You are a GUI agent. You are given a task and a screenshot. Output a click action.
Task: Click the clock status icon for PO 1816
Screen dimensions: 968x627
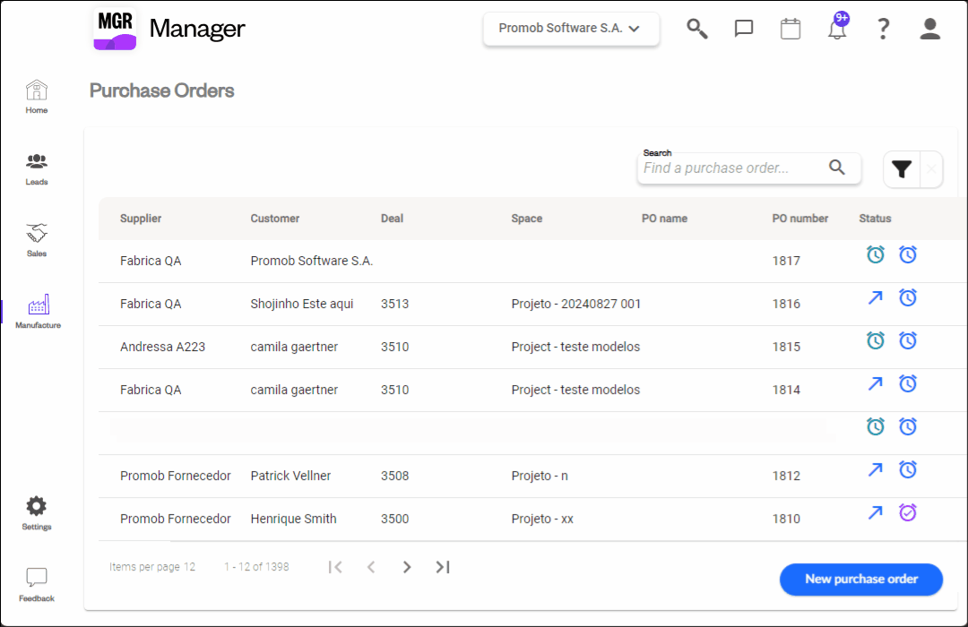pyautogui.click(x=907, y=297)
